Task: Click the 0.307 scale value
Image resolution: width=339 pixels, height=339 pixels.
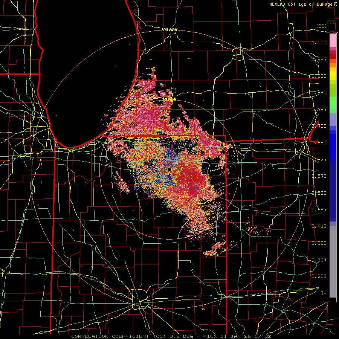Action: pos(319,260)
